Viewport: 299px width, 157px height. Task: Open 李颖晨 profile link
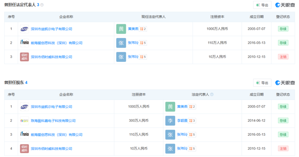[x=182, y=121]
